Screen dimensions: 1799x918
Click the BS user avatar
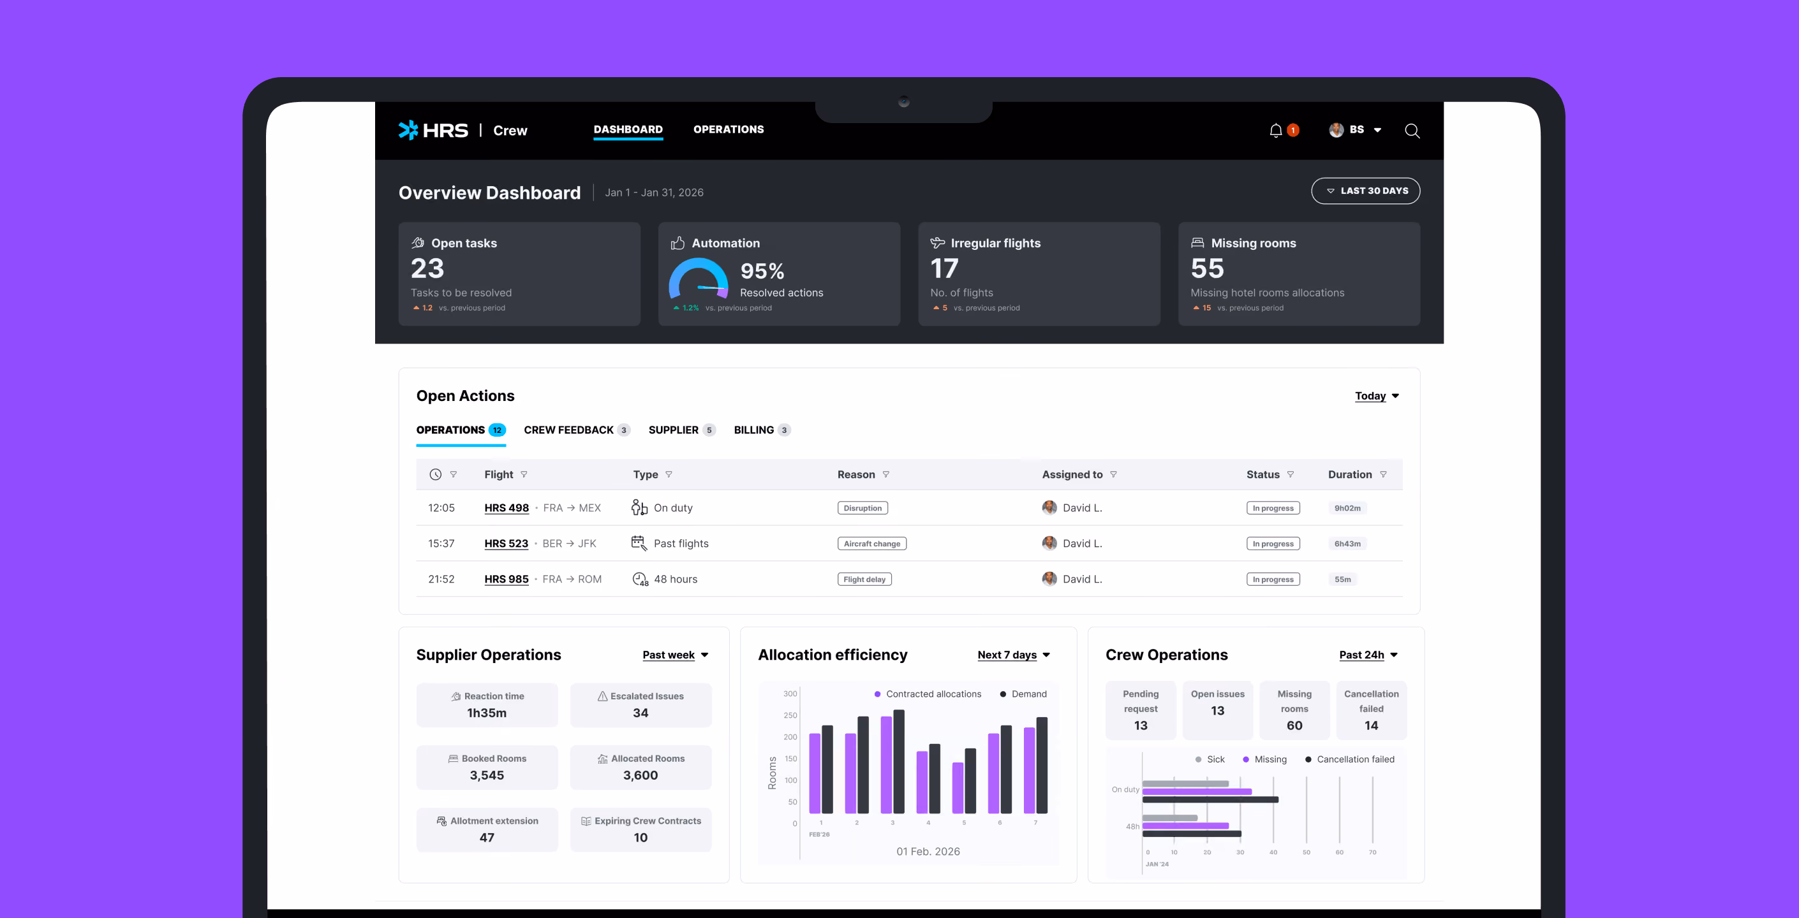click(x=1336, y=130)
